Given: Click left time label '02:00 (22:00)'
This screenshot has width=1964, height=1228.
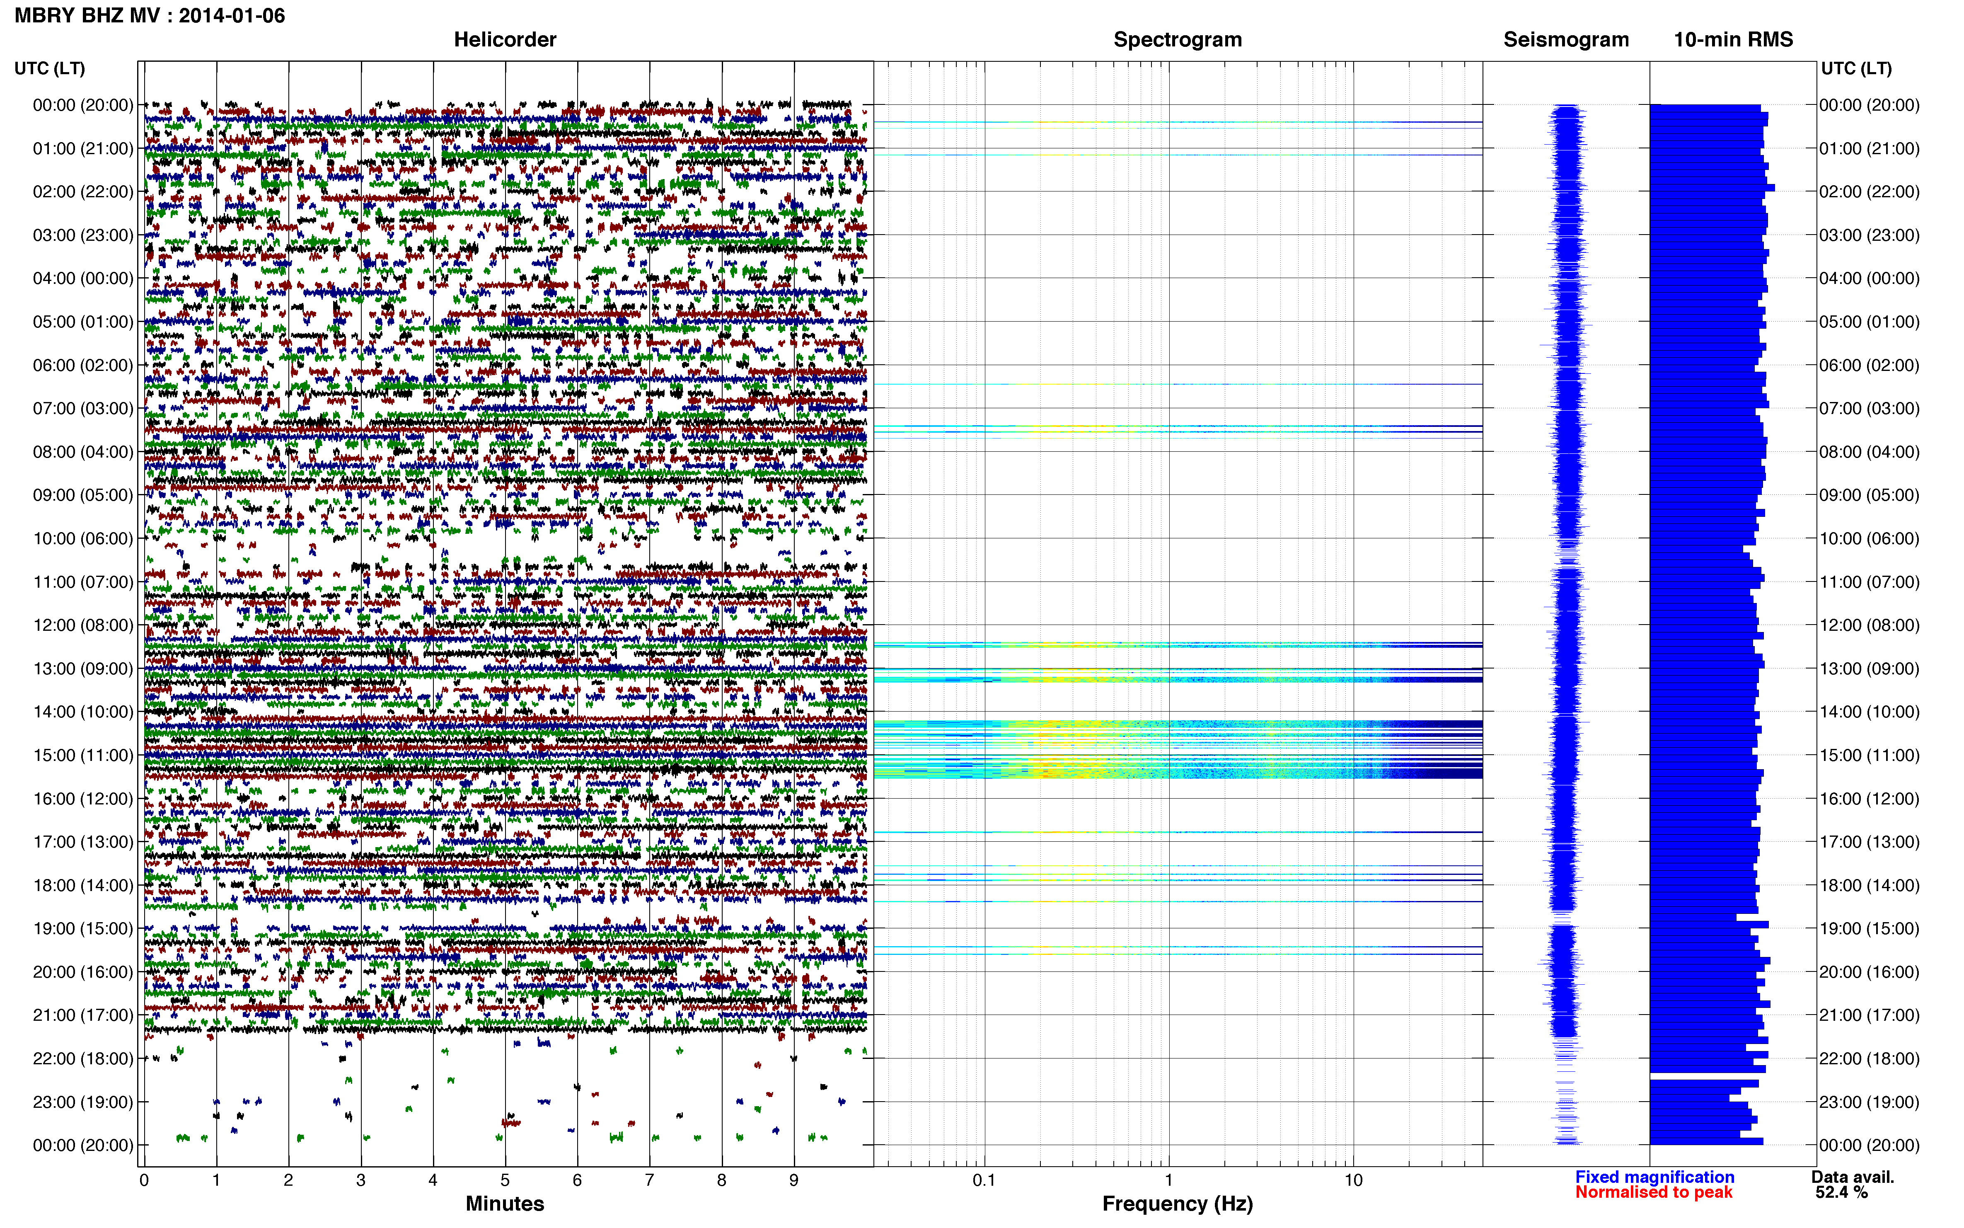Looking at the screenshot, I should click(x=83, y=191).
